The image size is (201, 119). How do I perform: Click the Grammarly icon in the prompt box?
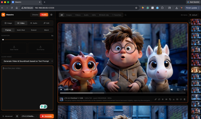point(45,106)
